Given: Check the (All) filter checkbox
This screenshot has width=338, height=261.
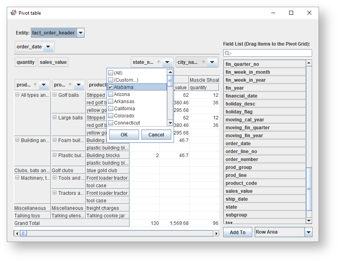Looking at the screenshot, I should pyautogui.click(x=111, y=73).
